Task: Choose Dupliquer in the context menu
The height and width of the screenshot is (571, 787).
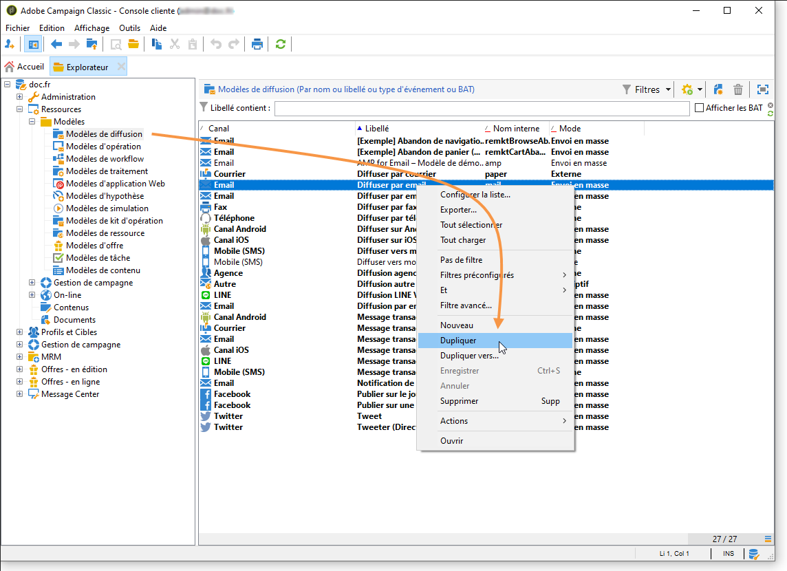Action: (x=458, y=341)
